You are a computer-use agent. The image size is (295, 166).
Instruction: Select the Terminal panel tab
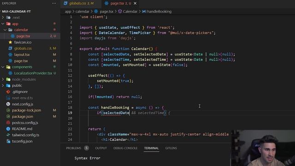click(x=152, y=148)
